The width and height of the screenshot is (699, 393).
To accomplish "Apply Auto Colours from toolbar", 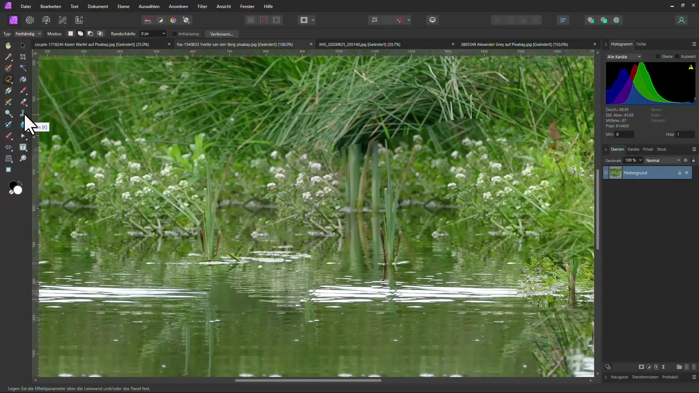I will pyautogui.click(x=173, y=20).
